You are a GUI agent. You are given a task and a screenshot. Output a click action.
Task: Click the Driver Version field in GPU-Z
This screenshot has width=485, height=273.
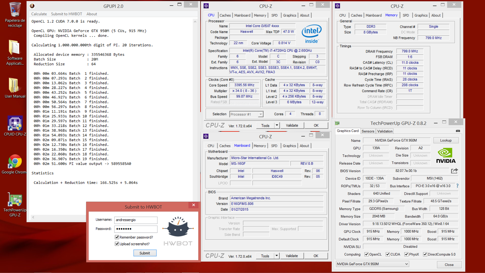410,224
